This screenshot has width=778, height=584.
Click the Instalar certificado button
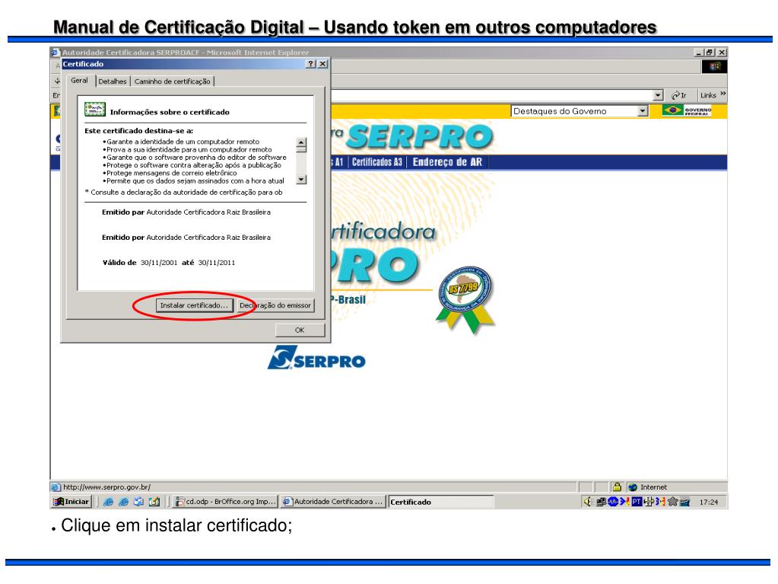point(194,305)
